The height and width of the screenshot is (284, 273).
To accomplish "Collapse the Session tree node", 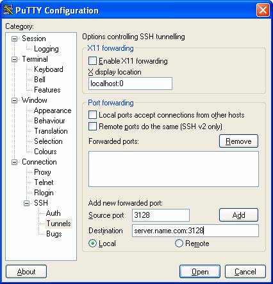I will pos(14,39).
